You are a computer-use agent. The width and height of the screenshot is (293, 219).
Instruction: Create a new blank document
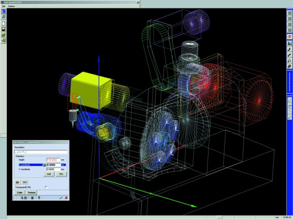pyautogui.click(x=3, y=23)
